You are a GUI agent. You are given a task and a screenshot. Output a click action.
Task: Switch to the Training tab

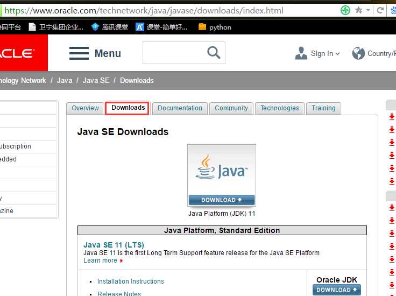click(x=323, y=108)
